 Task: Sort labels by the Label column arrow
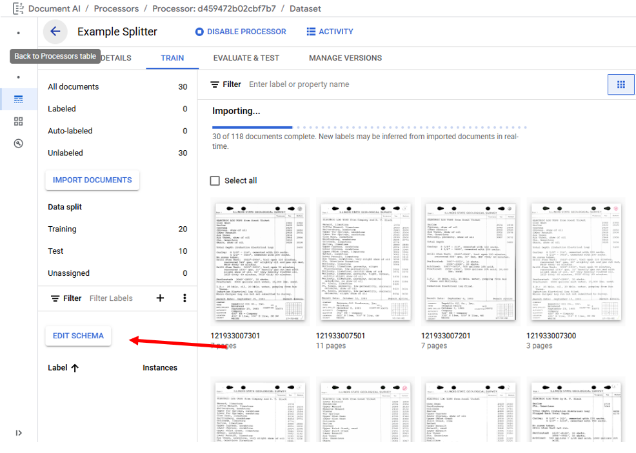click(x=75, y=368)
